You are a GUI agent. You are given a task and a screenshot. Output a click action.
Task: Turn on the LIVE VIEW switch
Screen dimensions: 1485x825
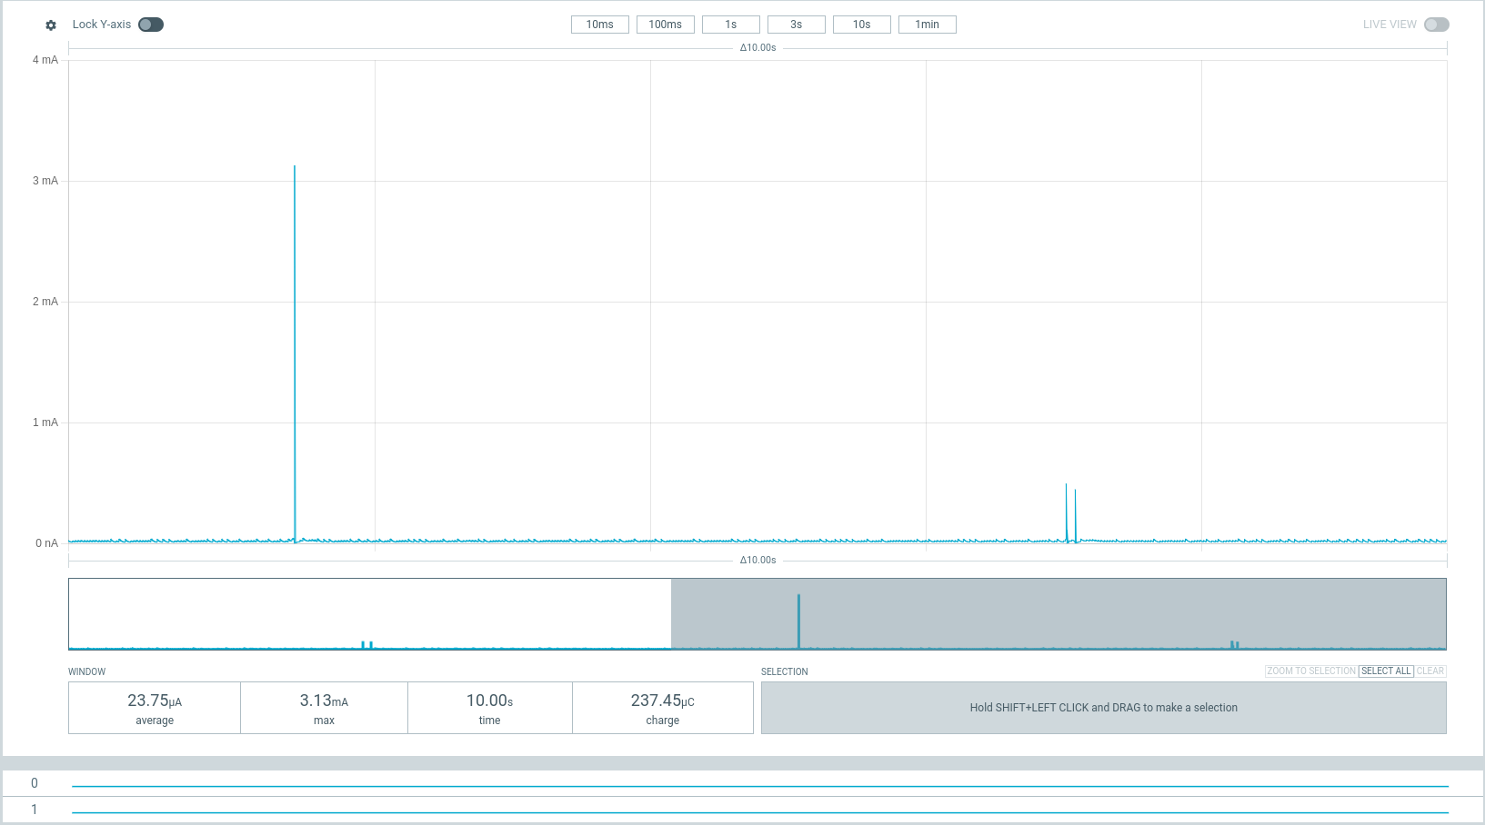click(x=1437, y=25)
